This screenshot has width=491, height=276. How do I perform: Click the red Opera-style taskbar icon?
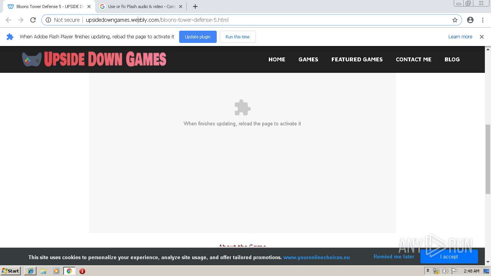click(x=82, y=271)
